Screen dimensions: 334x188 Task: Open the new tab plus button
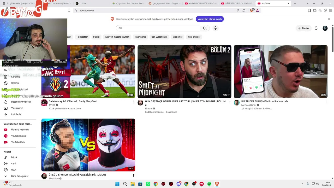coord(295,3)
